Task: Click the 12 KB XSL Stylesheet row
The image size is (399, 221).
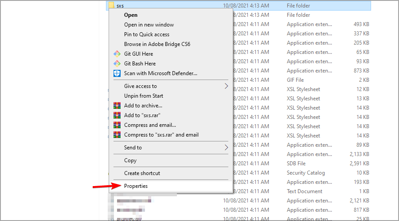Action: [x=302, y=89]
